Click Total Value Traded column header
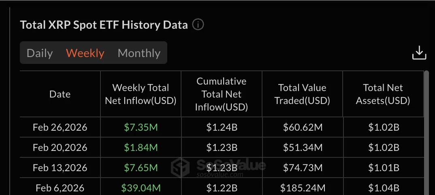435x195 pixels. 302,94
